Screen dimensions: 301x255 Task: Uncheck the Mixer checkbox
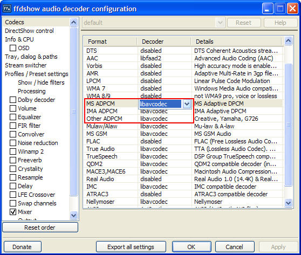click(x=13, y=212)
